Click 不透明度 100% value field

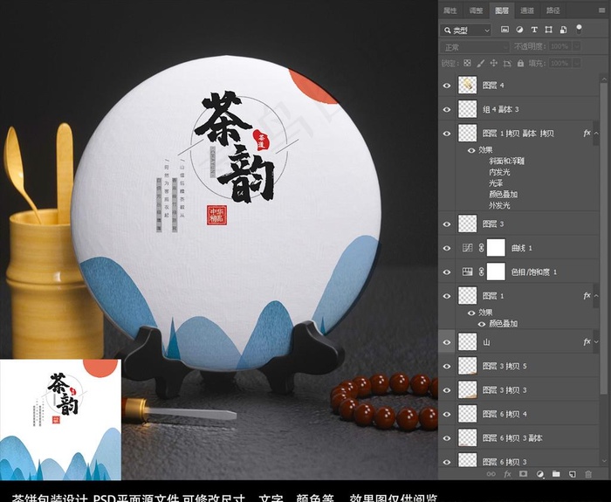[x=560, y=46]
